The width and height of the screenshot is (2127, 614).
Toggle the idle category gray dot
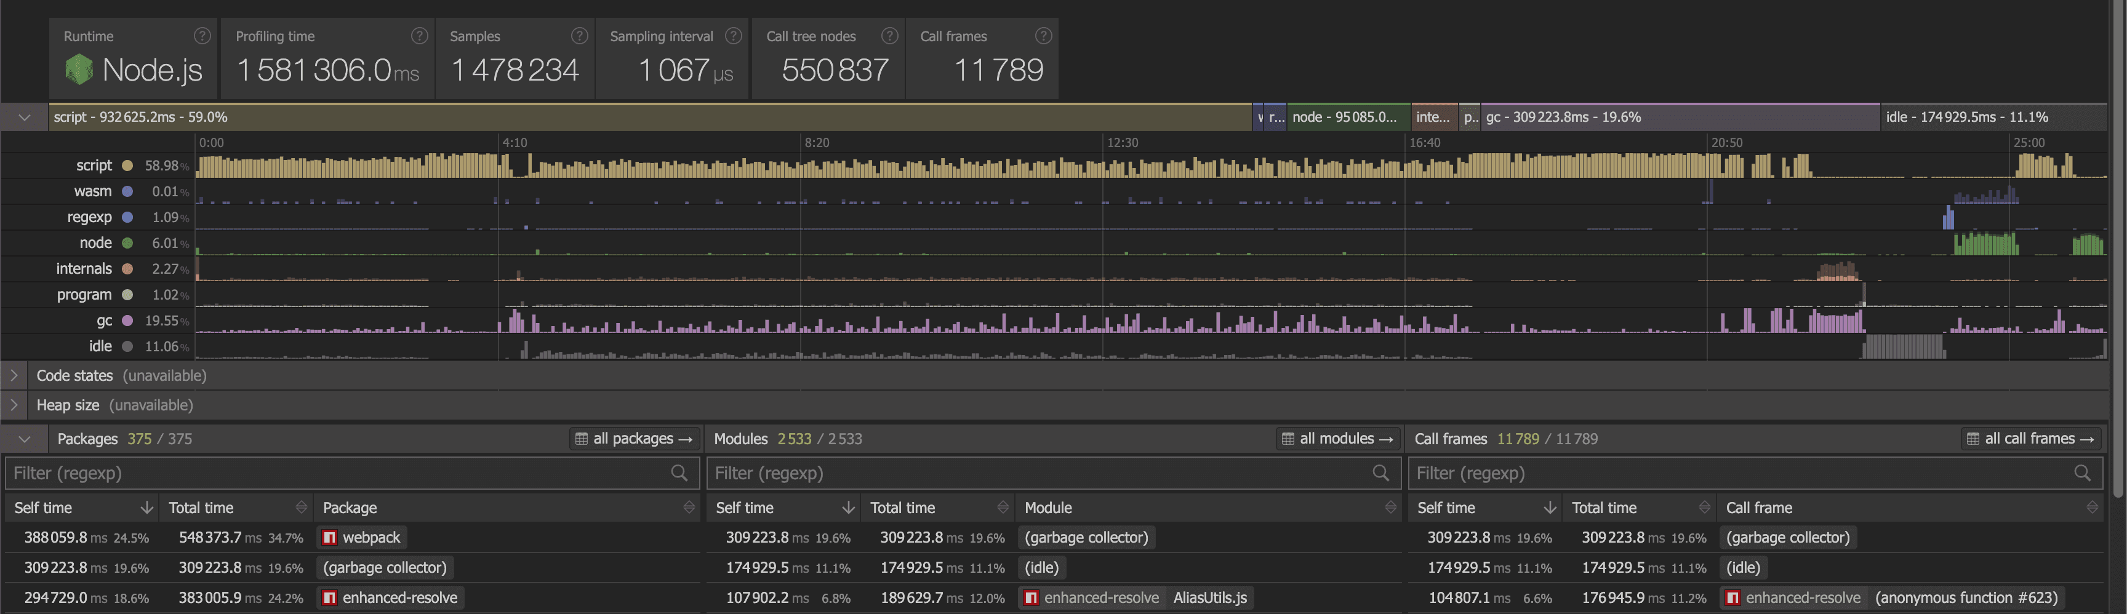click(x=127, y=346)
